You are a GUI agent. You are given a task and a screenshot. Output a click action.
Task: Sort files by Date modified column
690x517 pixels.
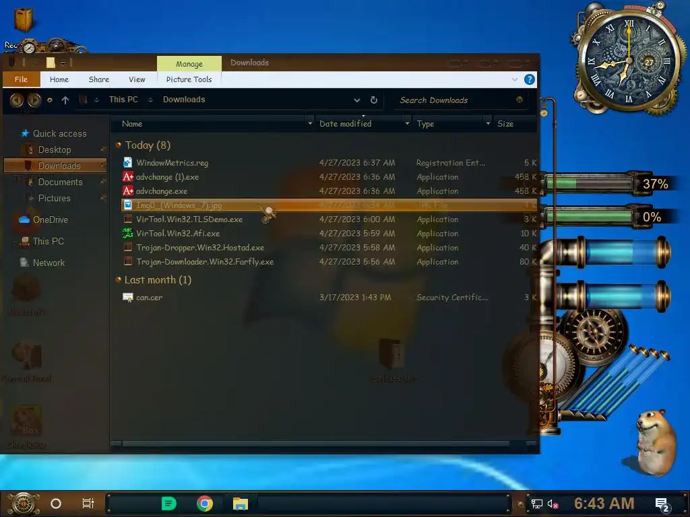[x=345, y=124]
